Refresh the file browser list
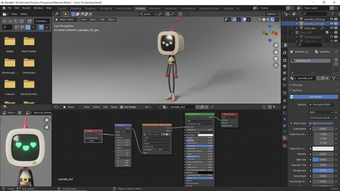The width and height of the screenshot is (340, 191). (22, 21)
